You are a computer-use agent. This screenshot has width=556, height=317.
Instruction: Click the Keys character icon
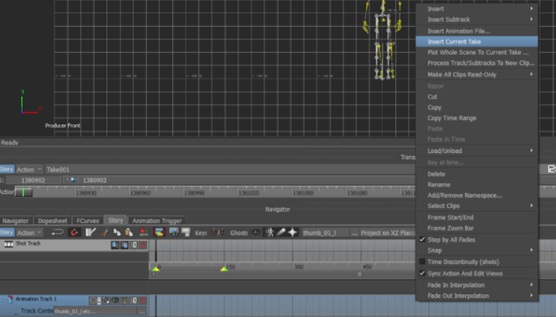(x=218, y=233)
